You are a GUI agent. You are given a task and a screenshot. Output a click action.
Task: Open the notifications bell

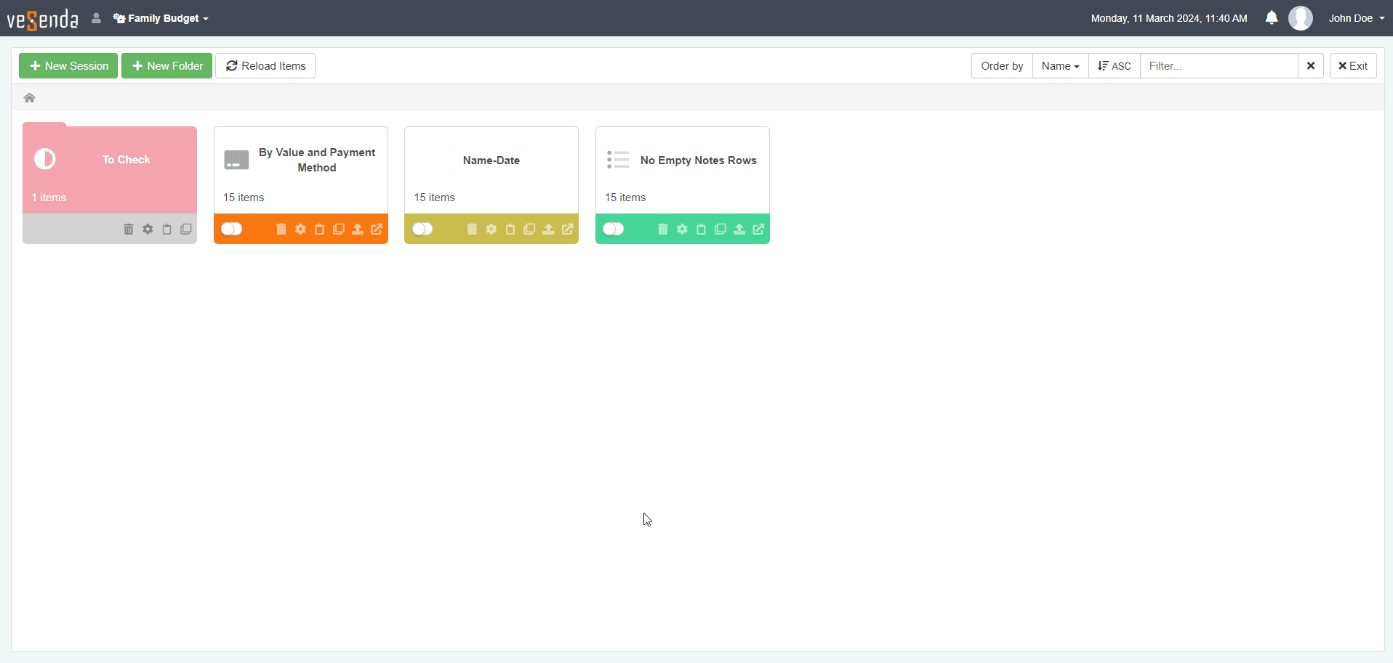coord(1271,18)
